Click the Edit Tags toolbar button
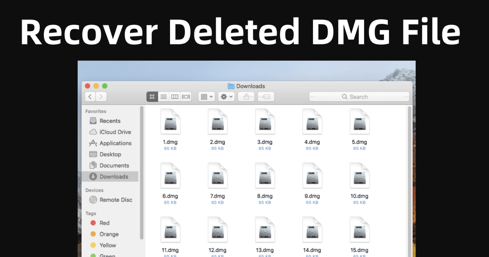Screen dimensions: 489x257 266,97
